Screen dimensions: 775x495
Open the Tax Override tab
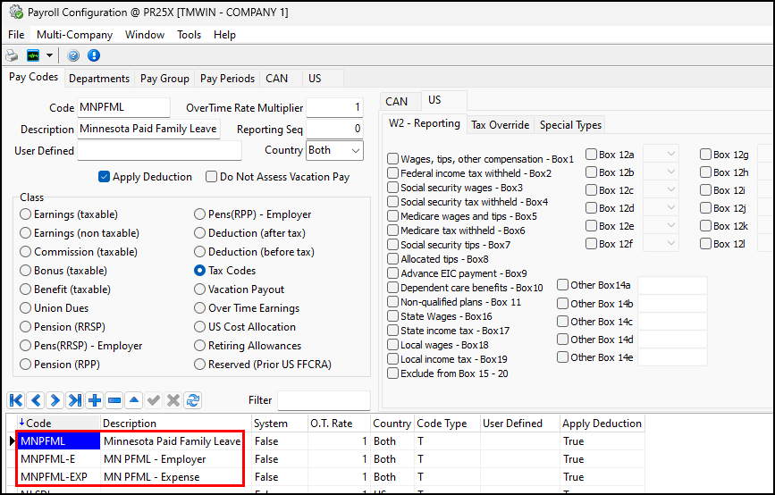(500, 125)
